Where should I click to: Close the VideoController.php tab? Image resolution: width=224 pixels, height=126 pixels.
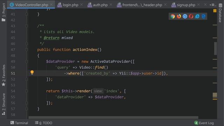[x=51, y=5]
